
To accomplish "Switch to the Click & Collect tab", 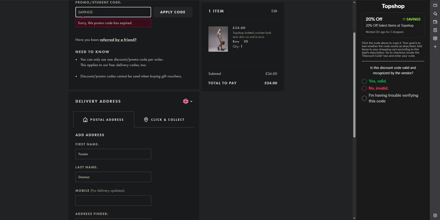I will (x=164, y=120).
